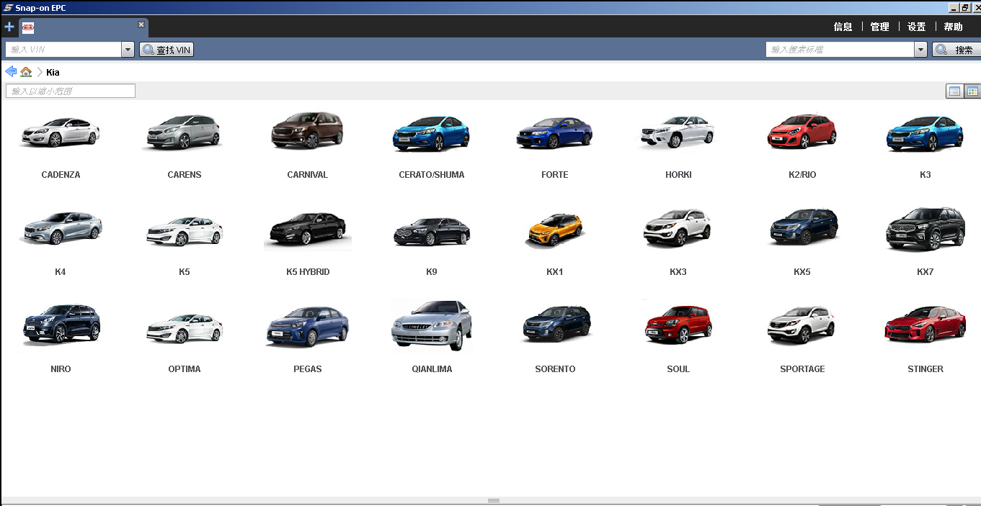
Task: Select the FORTE car thumbnail
Action: tap(554, 132)
